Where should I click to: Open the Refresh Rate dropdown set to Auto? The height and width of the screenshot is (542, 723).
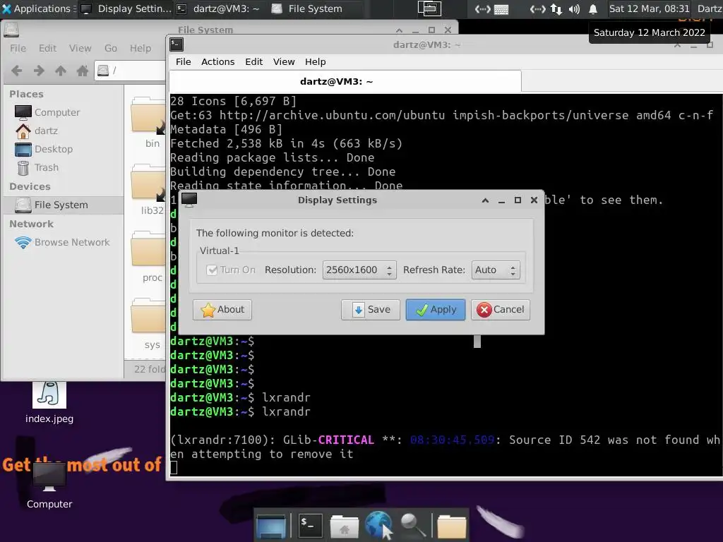[x=496, y=270]
